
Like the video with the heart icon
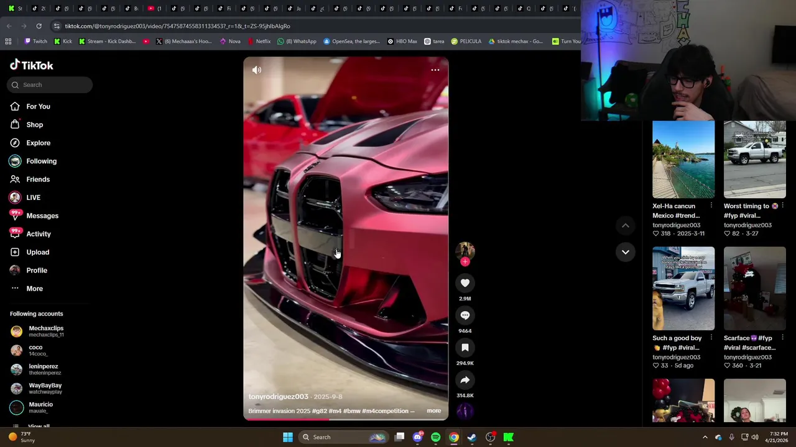point(465,283)
